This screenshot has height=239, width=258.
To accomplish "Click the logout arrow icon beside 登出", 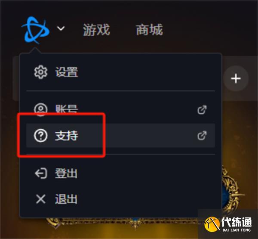I will coord(41,174).
